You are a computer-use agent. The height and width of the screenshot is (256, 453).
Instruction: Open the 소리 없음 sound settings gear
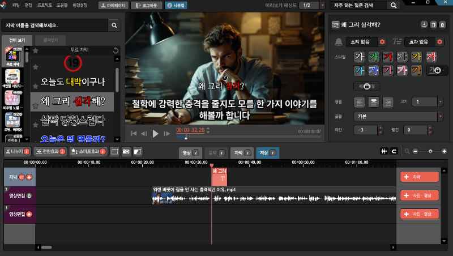click(382, 42)
